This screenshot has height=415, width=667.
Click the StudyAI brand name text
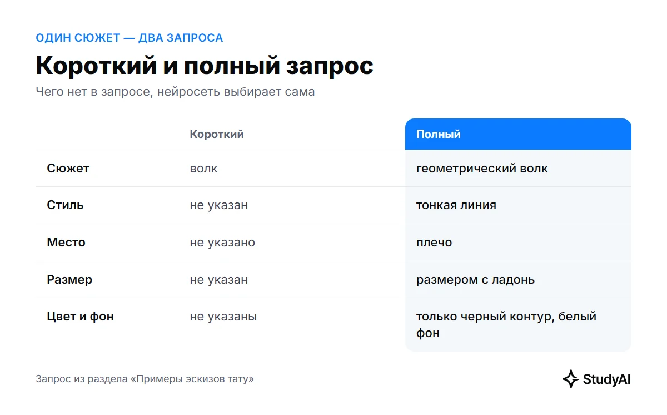[x=607, y=379]
